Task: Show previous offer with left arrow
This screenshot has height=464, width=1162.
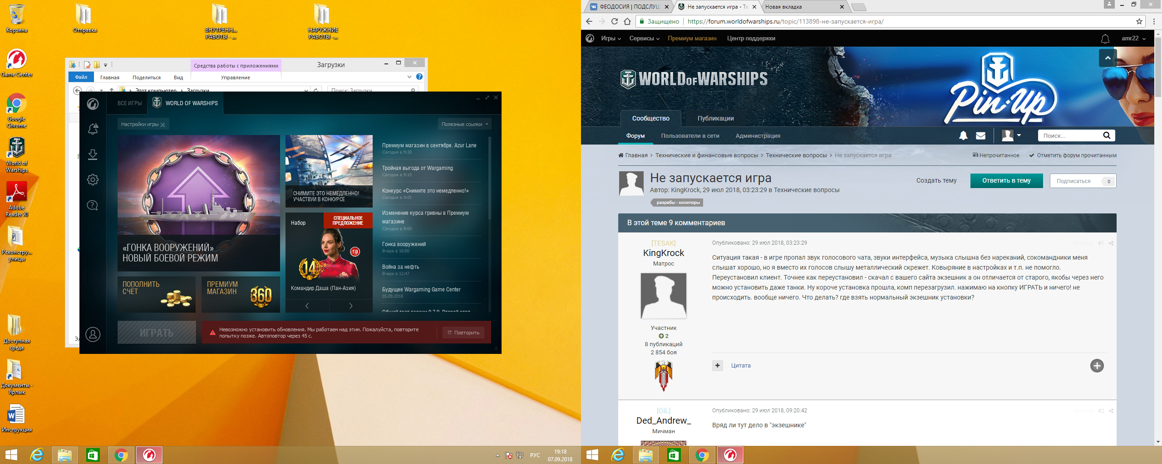Action: [x=307, y=306]
